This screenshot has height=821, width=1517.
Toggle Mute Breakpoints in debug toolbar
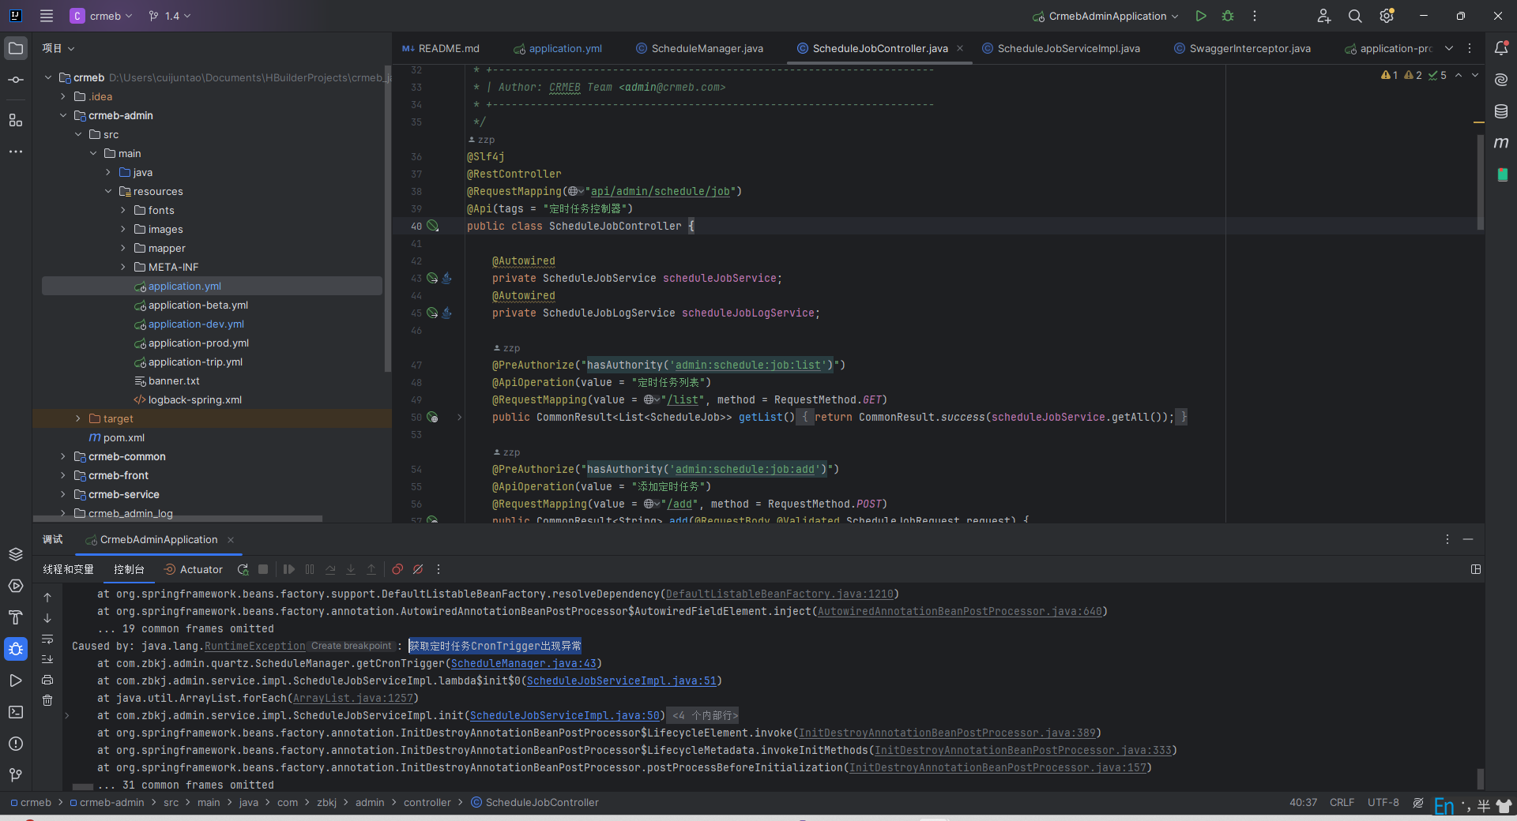pos(418,569)
